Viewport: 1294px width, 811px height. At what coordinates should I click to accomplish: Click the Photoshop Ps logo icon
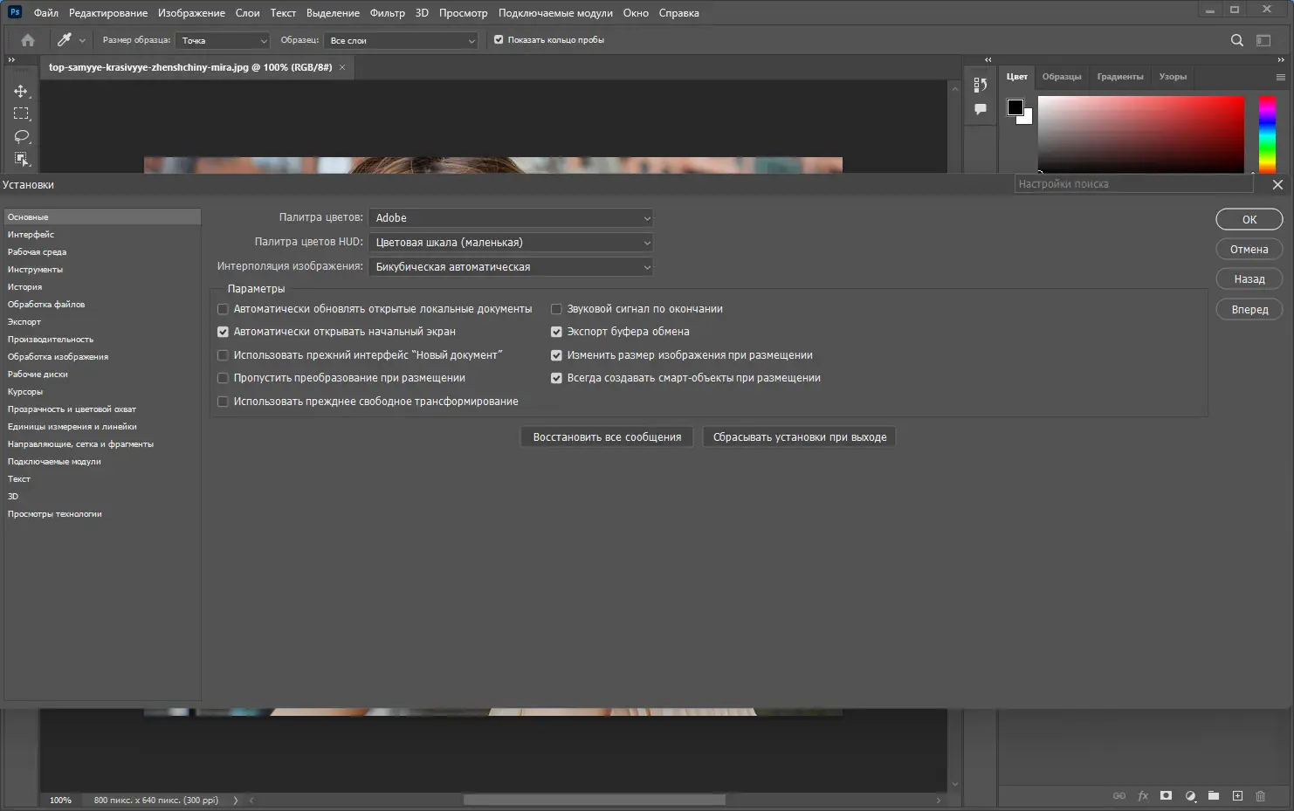click(15, 12)
